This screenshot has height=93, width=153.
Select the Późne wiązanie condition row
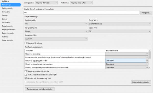click(x=65, y=57)
